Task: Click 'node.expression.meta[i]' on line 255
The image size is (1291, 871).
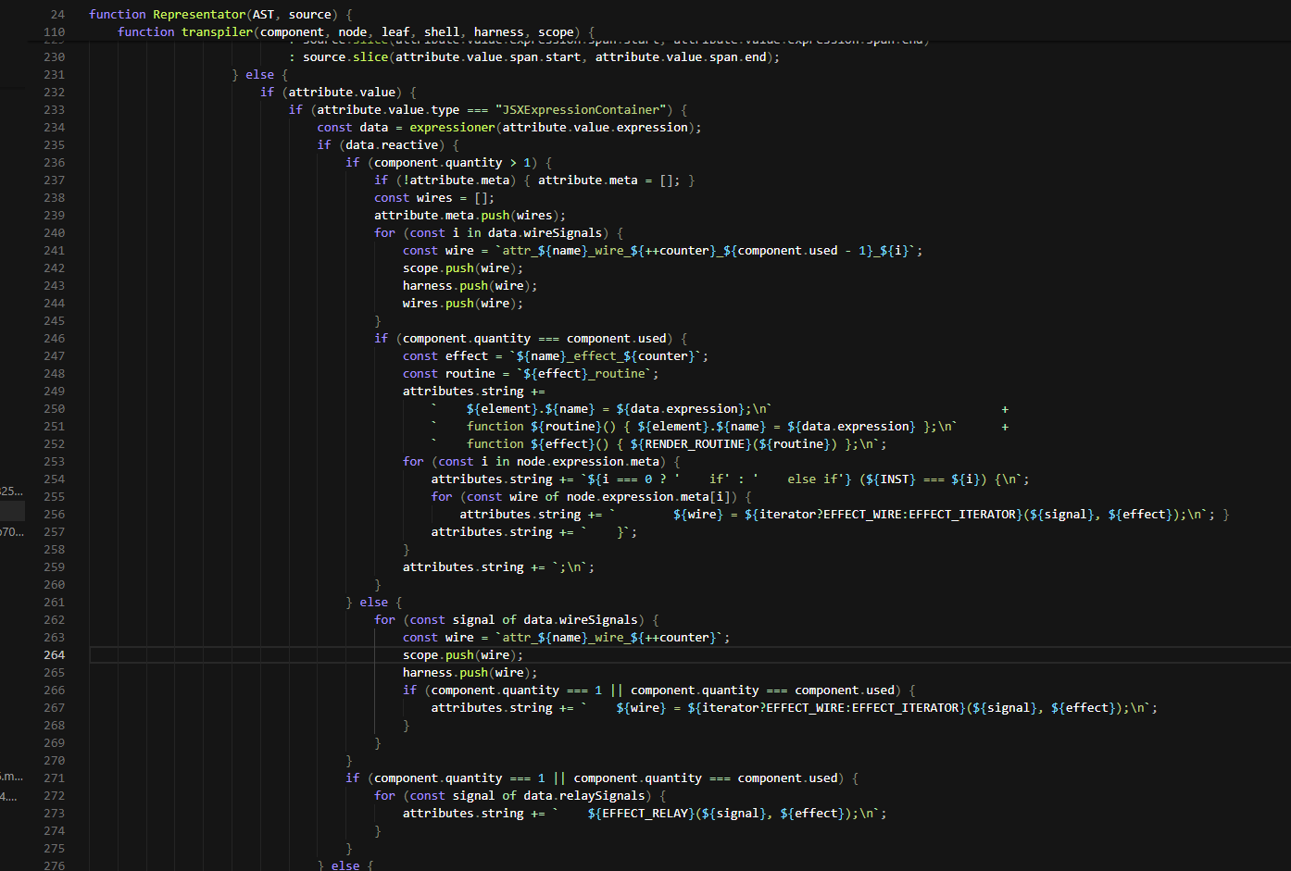Action: tap(649, 496)
